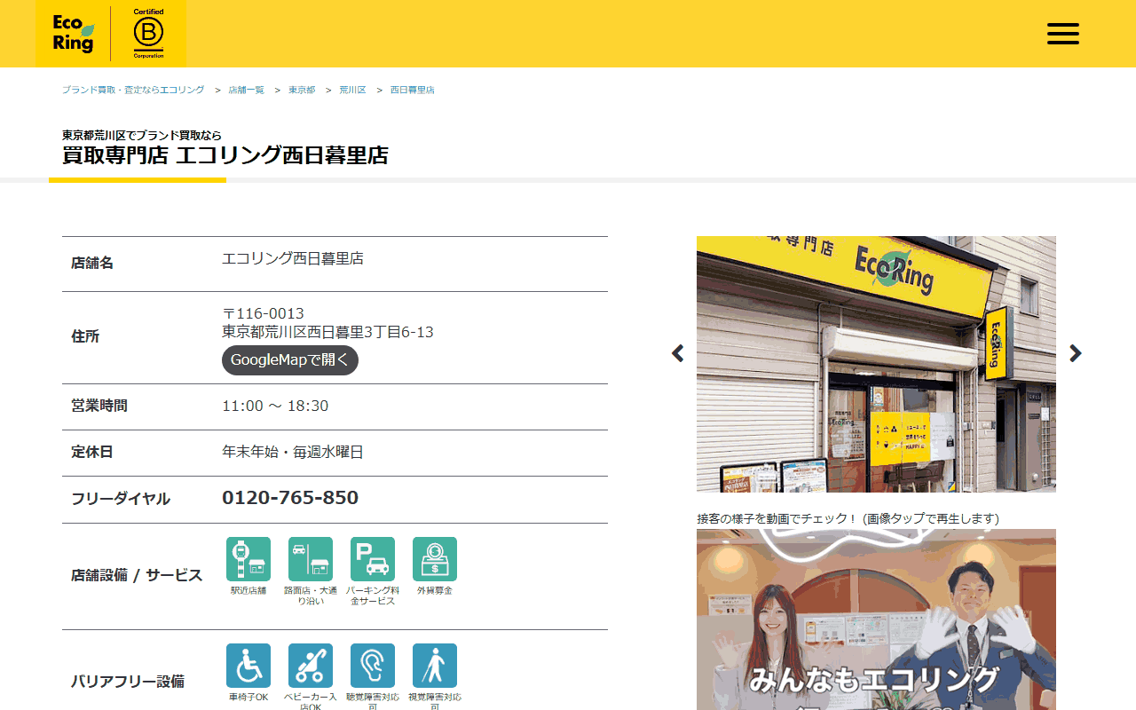Open the GoogleMapで開く button

(290, 360)
